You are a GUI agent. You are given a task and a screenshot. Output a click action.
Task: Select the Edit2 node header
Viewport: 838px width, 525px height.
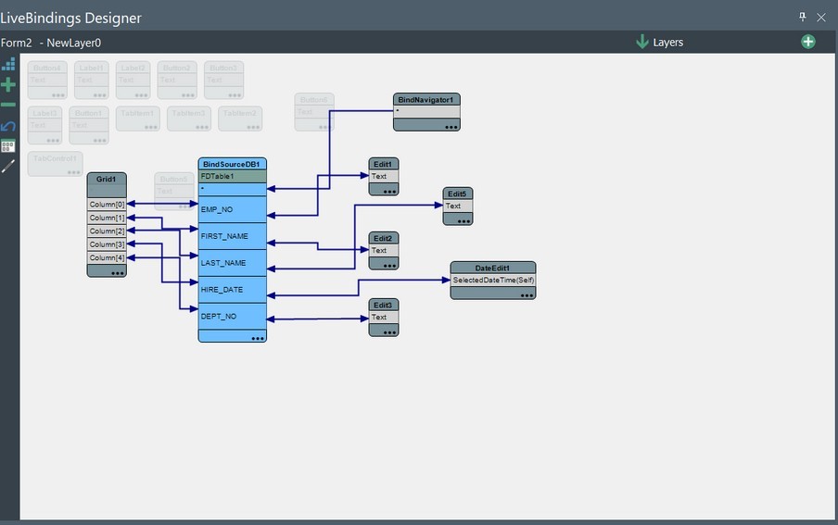click(383, 238)
